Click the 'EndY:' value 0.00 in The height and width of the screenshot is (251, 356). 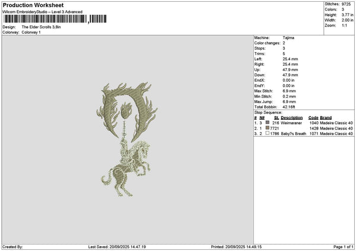(288, 86)
